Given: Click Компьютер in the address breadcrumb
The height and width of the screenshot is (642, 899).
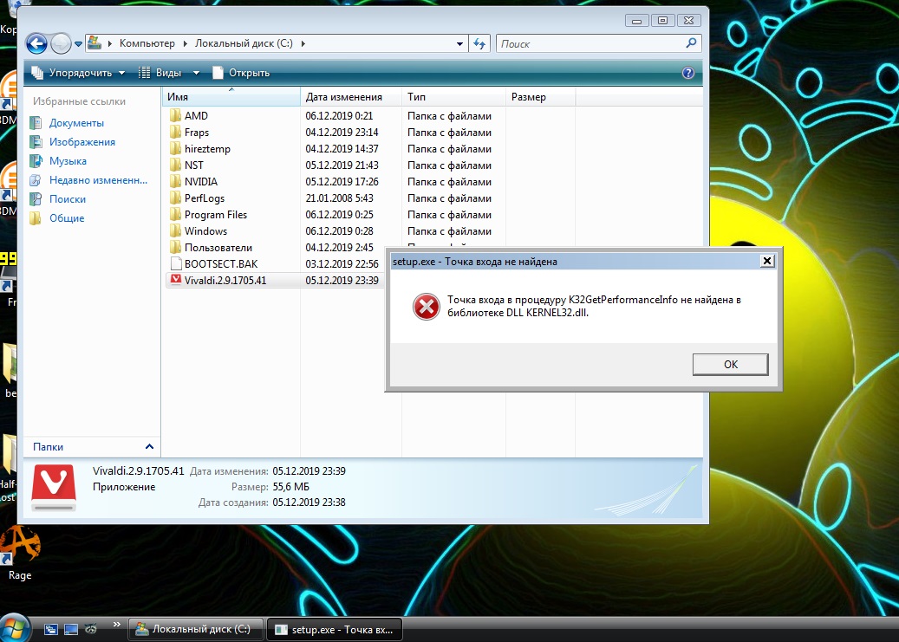Looking at the screenshot, I should pos(147,43).
